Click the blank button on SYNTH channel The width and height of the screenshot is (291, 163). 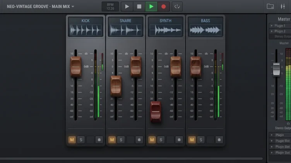(x=170, y=140)
